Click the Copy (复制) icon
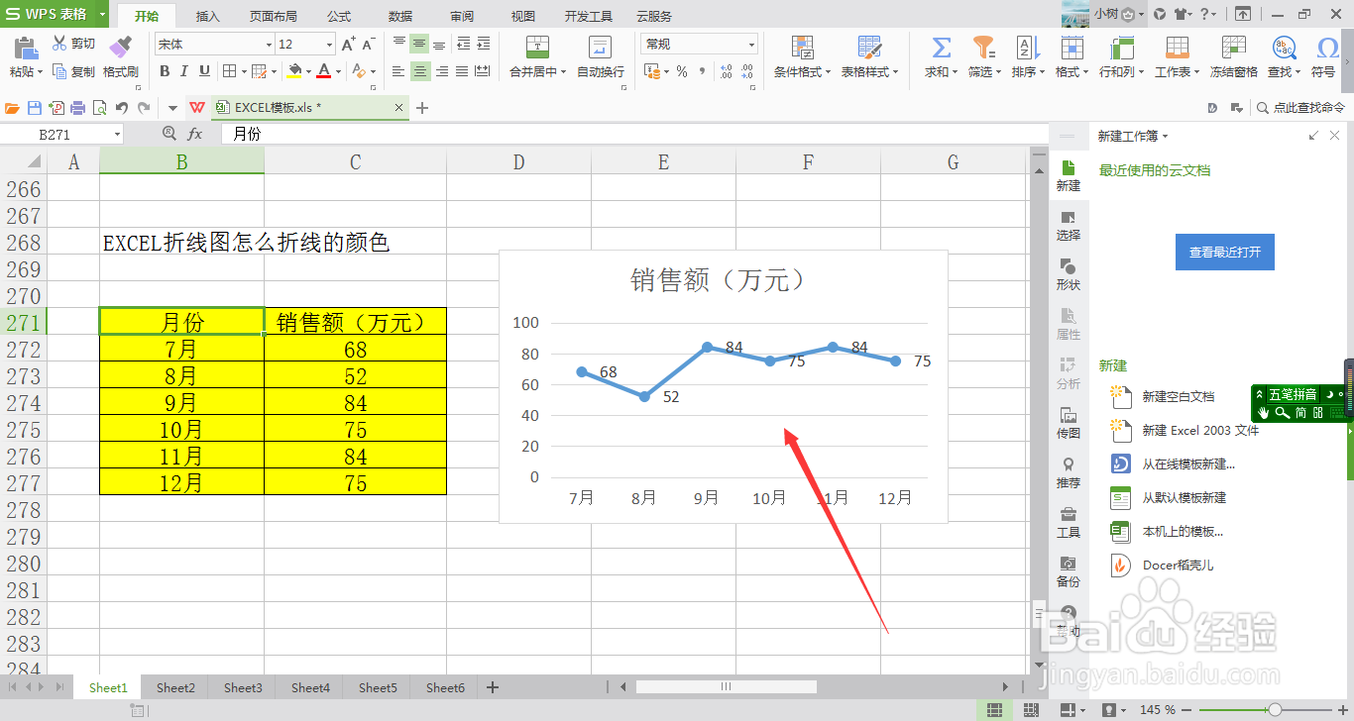Image resolution: width=1354 pixels, height=721 pixels. point(59,71)
